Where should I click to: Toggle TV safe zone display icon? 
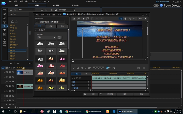(x=144, y=68)
